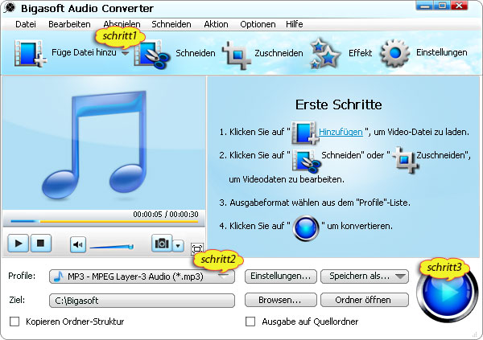Toggle the fullscreen preview icon

click(197, 248)
